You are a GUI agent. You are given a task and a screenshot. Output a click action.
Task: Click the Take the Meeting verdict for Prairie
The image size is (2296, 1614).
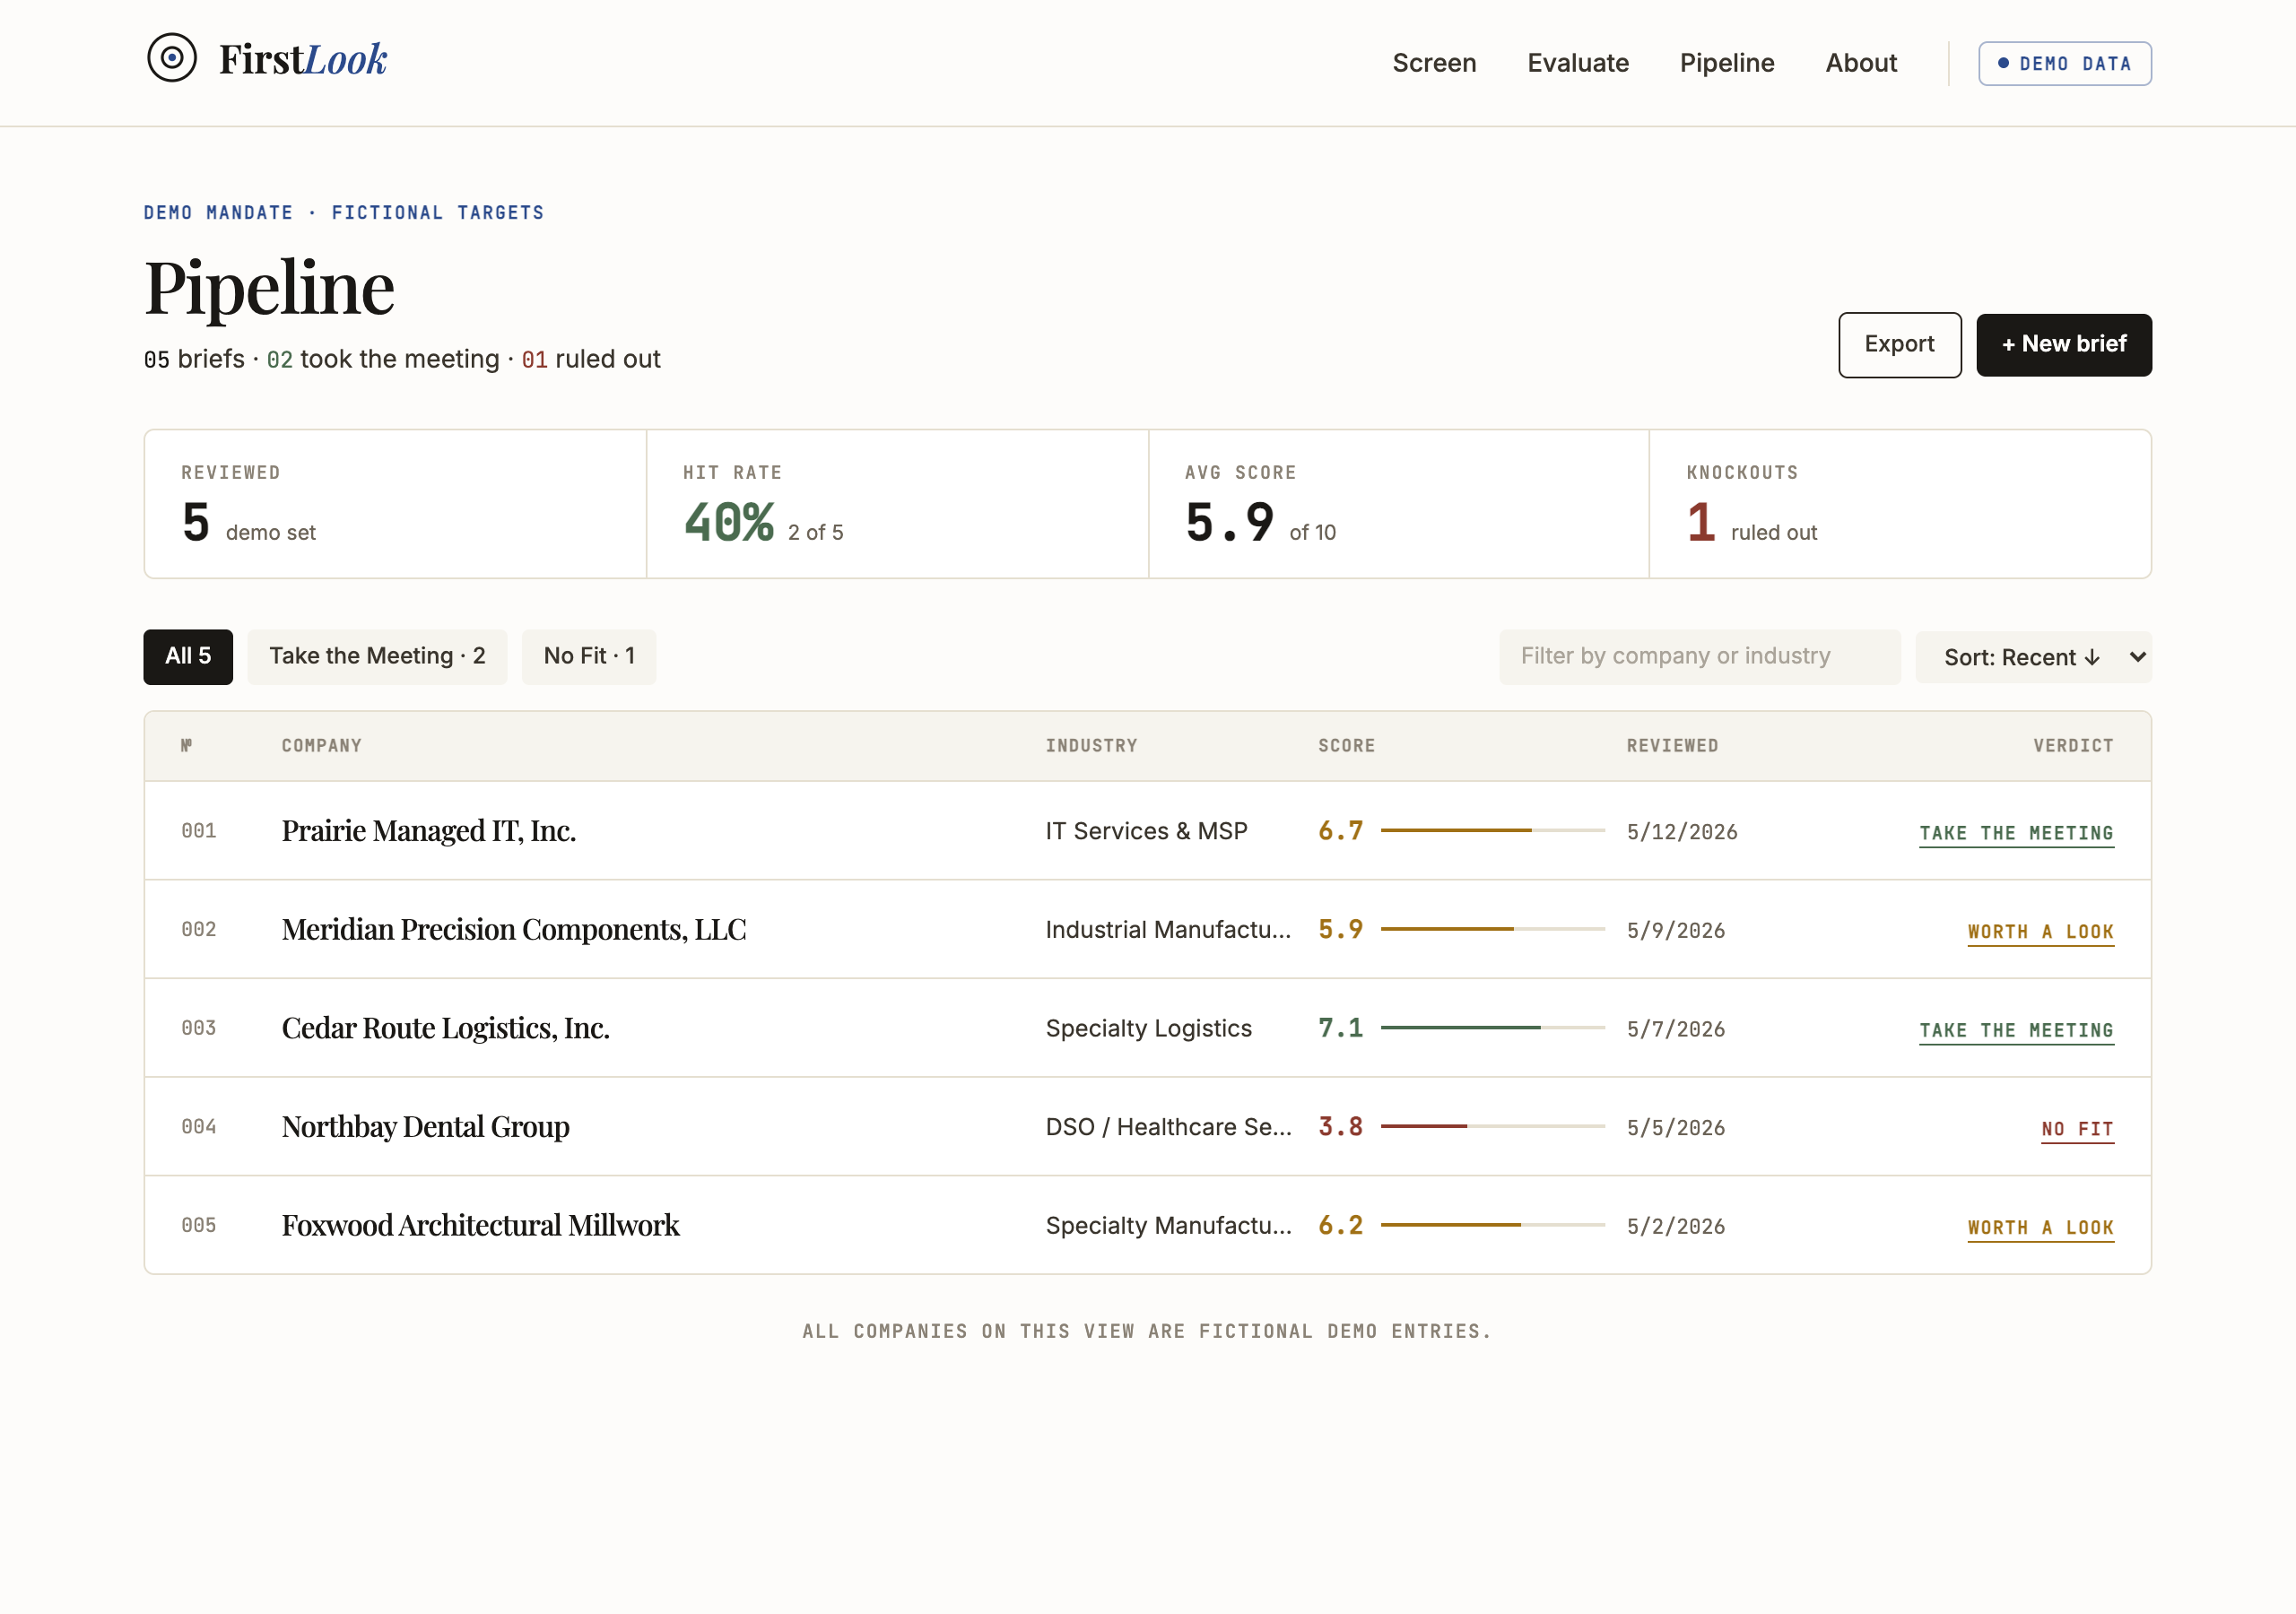[x=2016, y=833]
